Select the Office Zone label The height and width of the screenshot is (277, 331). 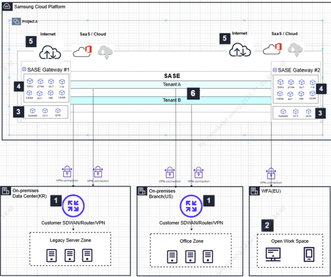coord(191,241)
